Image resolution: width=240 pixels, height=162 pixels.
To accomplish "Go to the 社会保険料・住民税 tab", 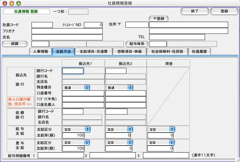I will pyautogui.click(x=167, y=52).
